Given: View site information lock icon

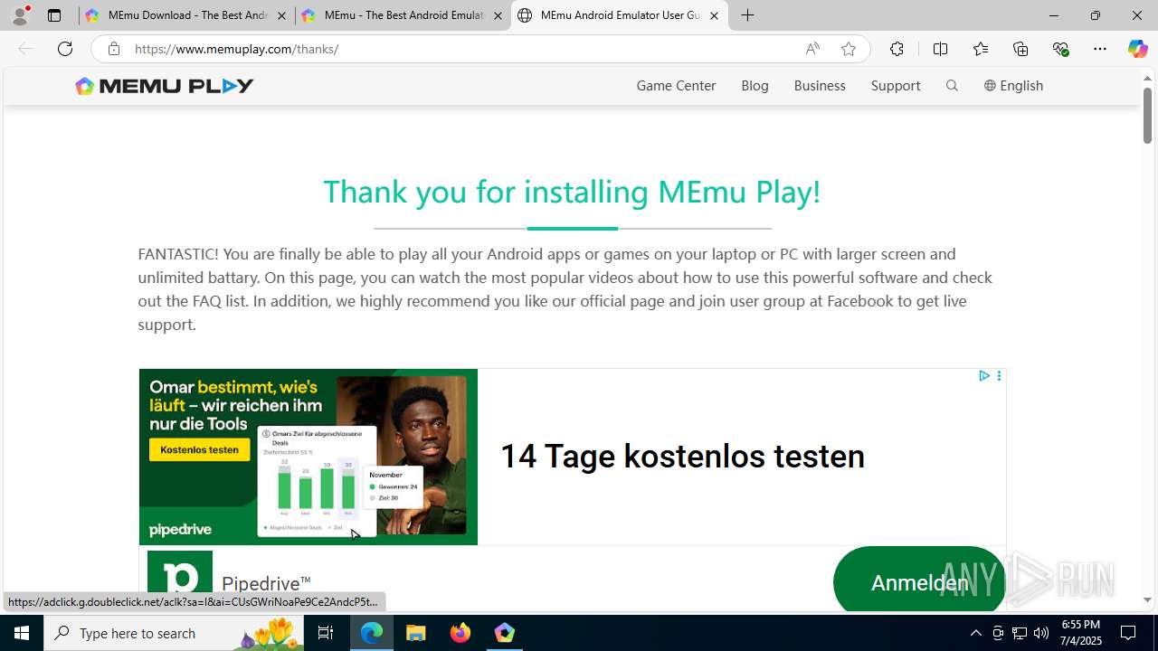Looking at the screenshot, I should [113, 49].
